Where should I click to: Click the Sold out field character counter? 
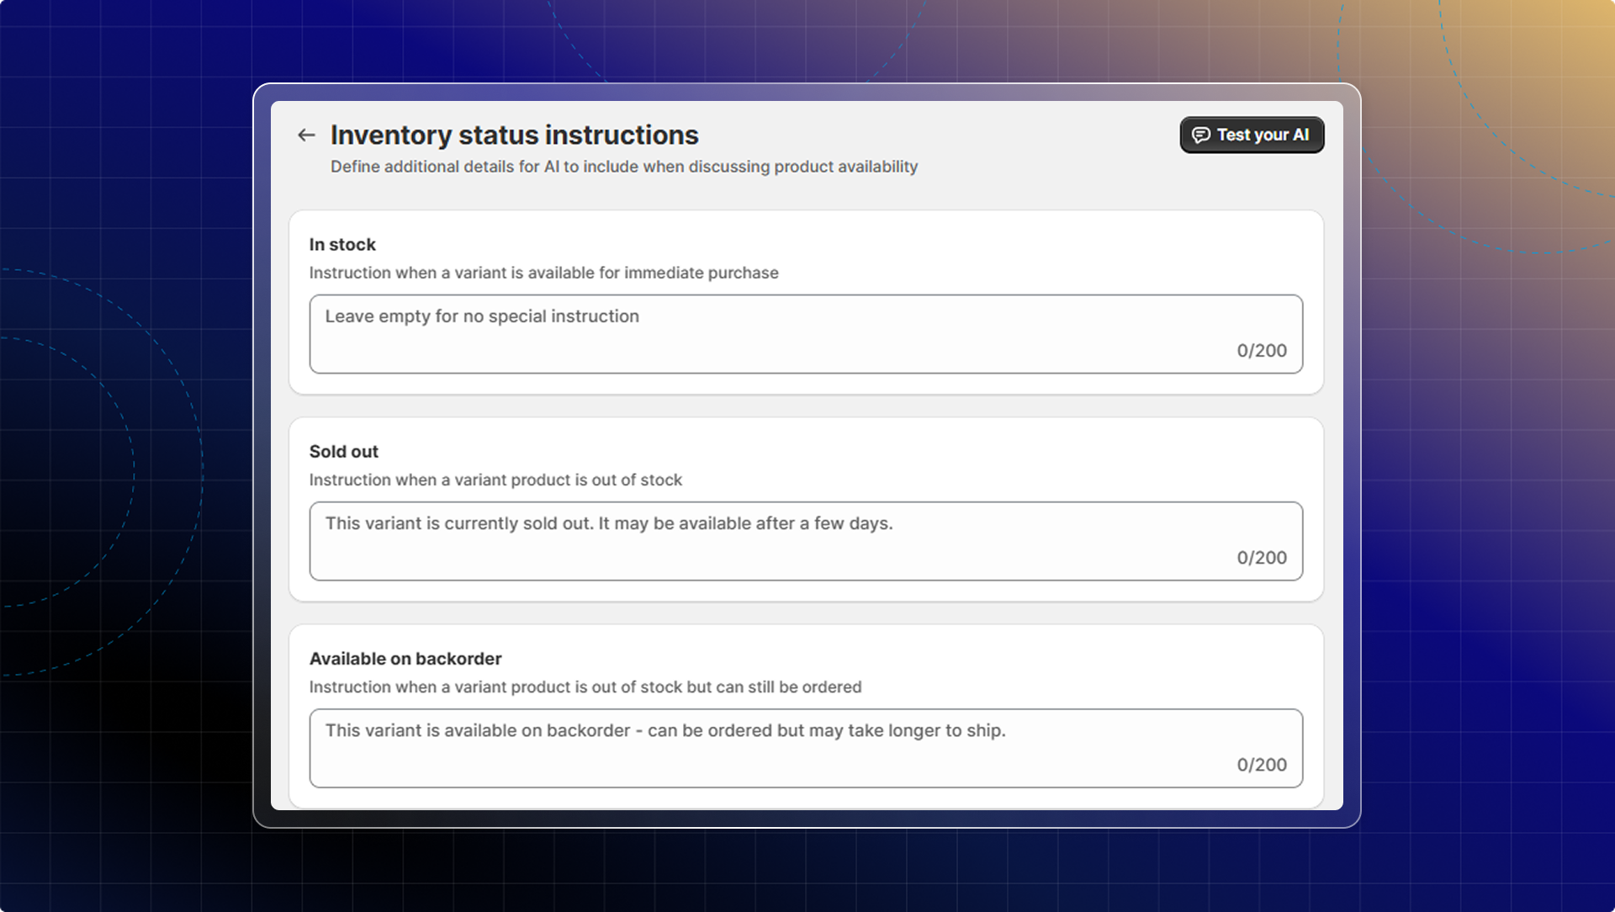1261,558
